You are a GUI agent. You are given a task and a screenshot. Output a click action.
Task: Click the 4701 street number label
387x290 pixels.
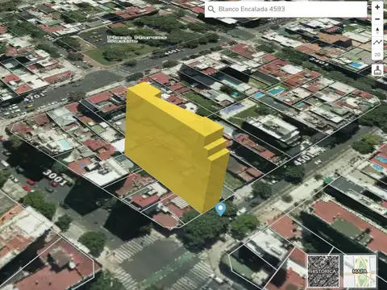tap(35, 97)
